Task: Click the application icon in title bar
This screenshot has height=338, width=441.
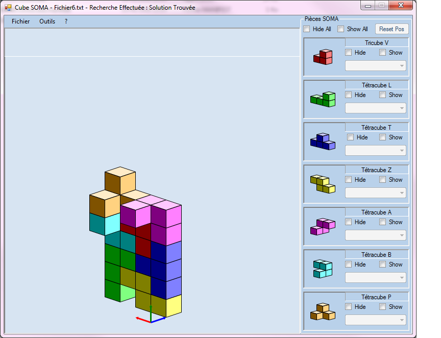Action: pos(8,8)
